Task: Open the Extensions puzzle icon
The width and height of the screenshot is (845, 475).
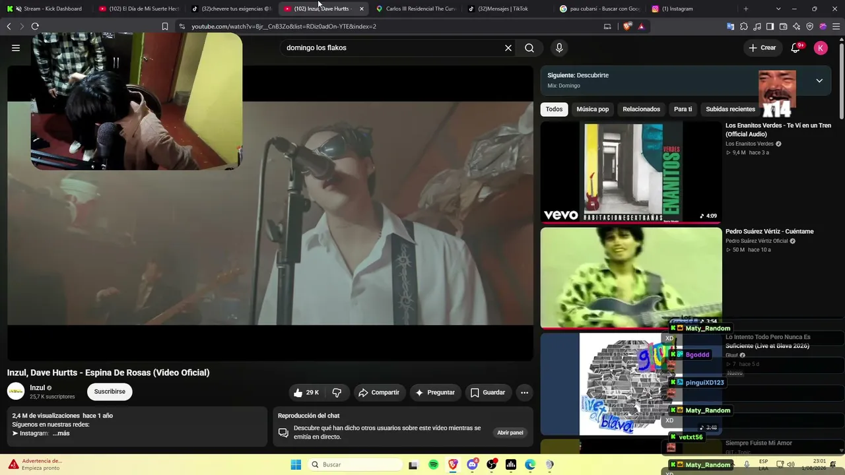Action: 744,26
